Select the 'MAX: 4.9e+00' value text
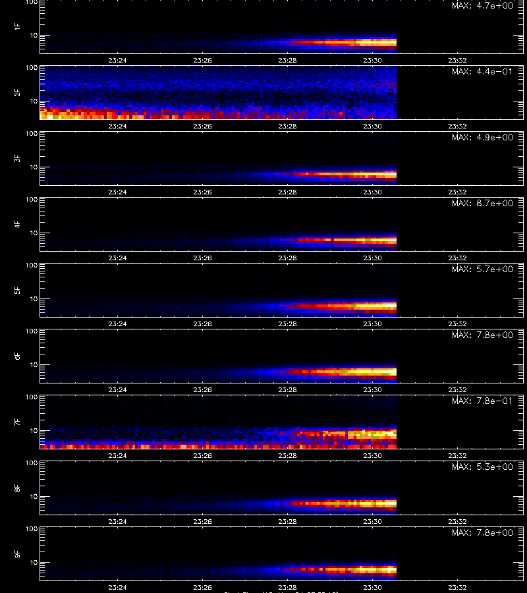 (x=483, y=137)
